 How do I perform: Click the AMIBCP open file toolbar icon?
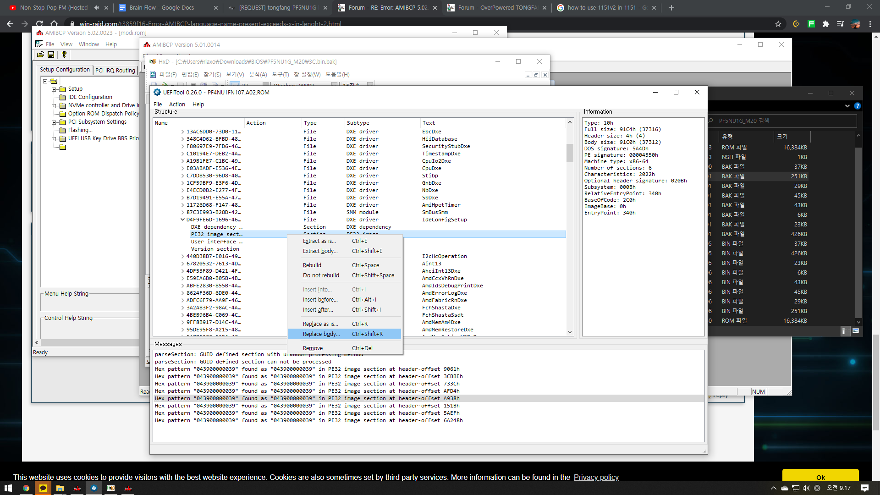(40, 55)
